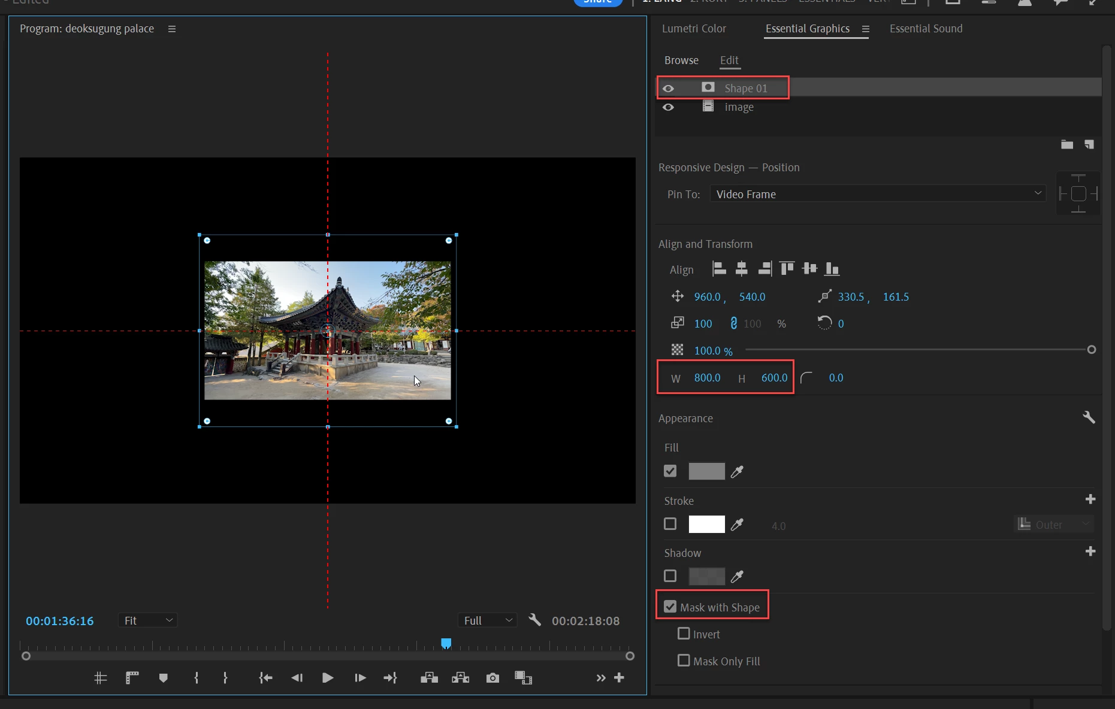Select the image layer row
The image size is (1115, 709).
click(878, 107)
